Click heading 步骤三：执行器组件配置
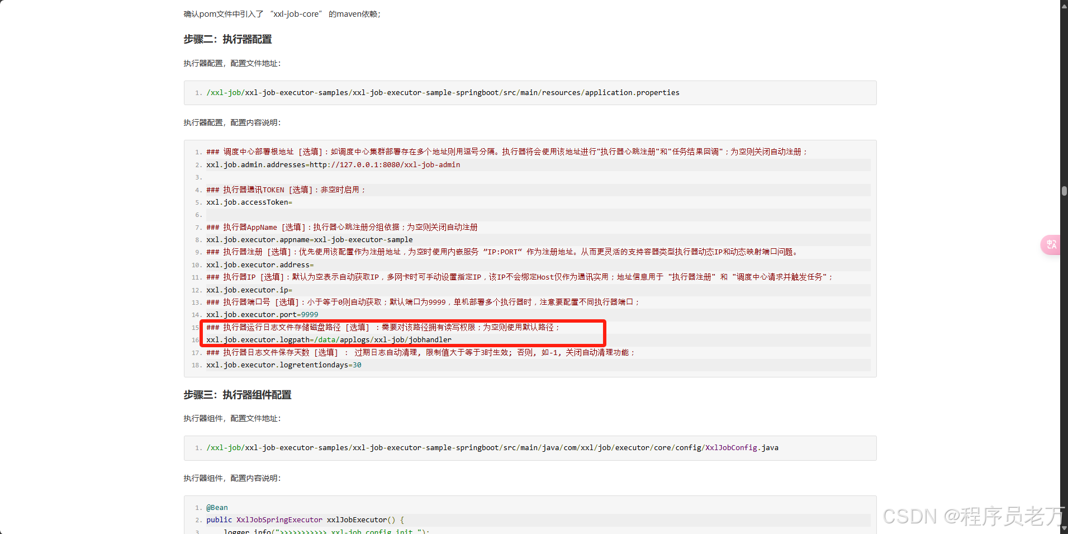Screen dimensions: 1068x534 click(x=238, y=395)
